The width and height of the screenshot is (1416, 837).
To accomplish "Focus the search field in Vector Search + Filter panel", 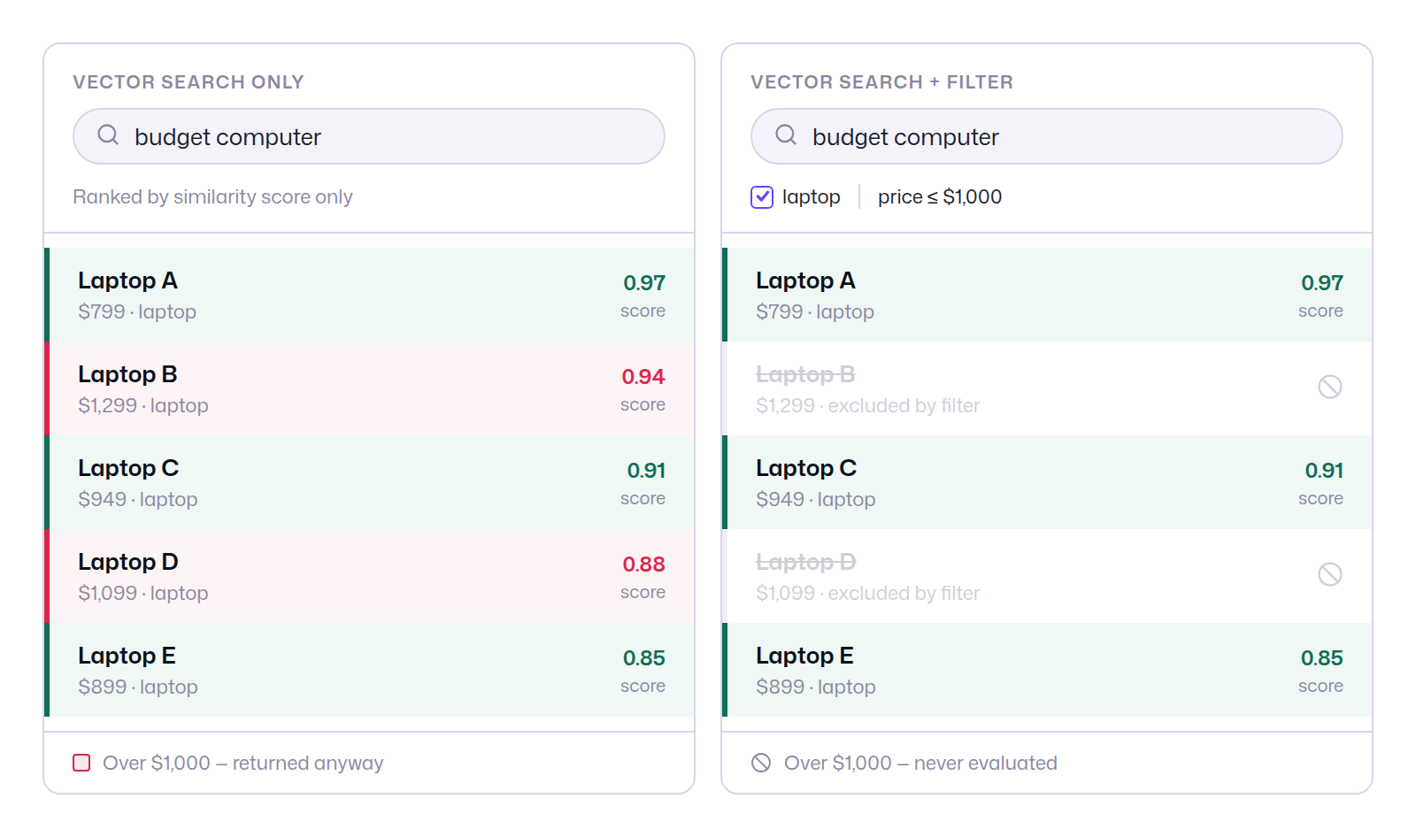I will [x=1047, y=136].
